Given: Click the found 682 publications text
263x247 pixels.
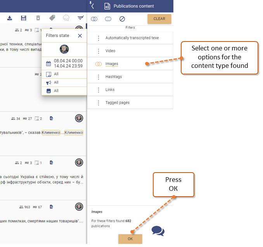Looking at the screenshot, I should pyautogui.click(x=111, y=223).
